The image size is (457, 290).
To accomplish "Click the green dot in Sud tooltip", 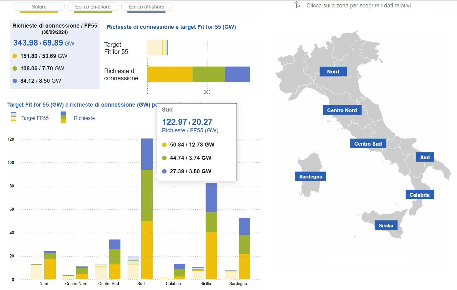I will point(164,158).
